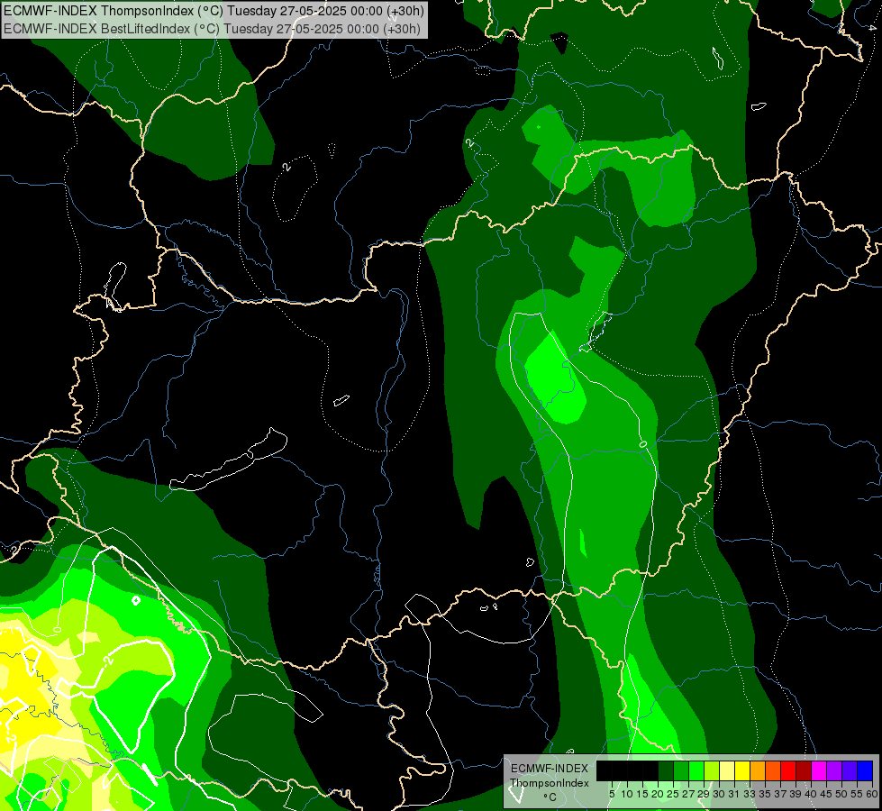Click the legend tick value 5

[612, 794]
